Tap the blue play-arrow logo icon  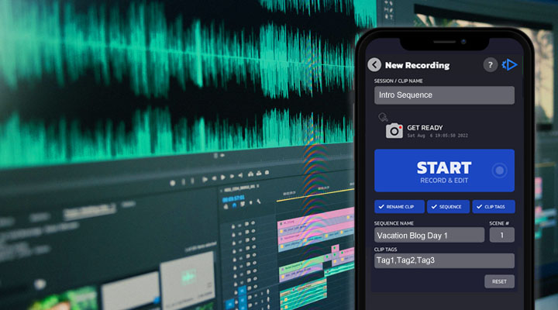tap(510, 65)
